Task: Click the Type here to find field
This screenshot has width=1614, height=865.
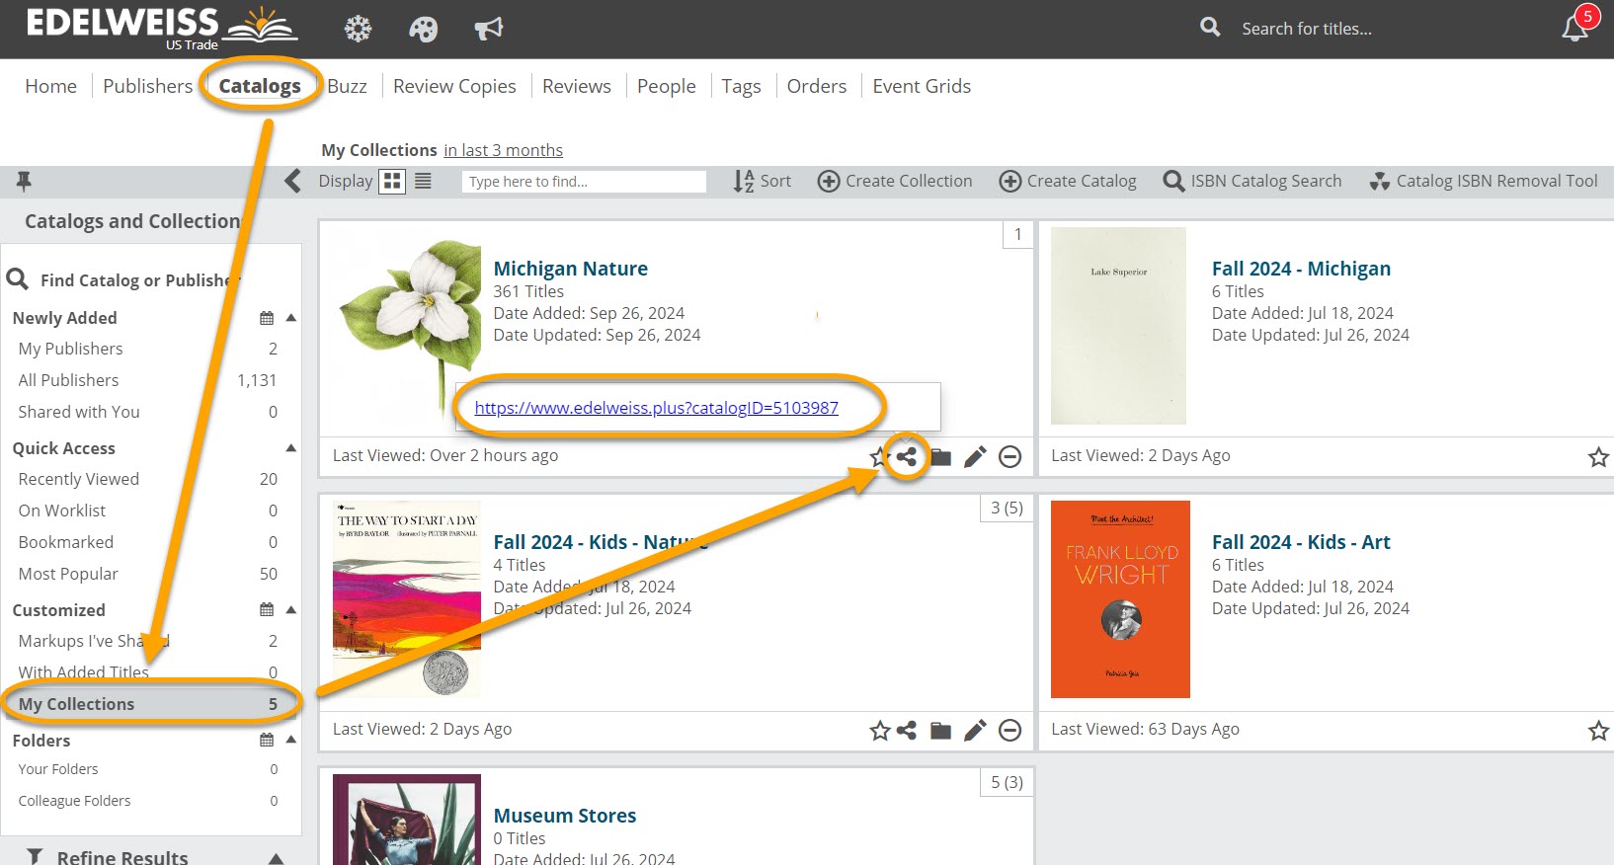Action: click(584, 182)
